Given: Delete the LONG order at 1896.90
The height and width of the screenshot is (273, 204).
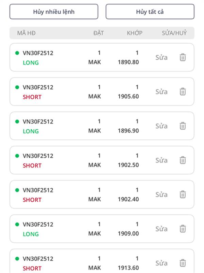Looking at the screenshot, I should (183, 126).
